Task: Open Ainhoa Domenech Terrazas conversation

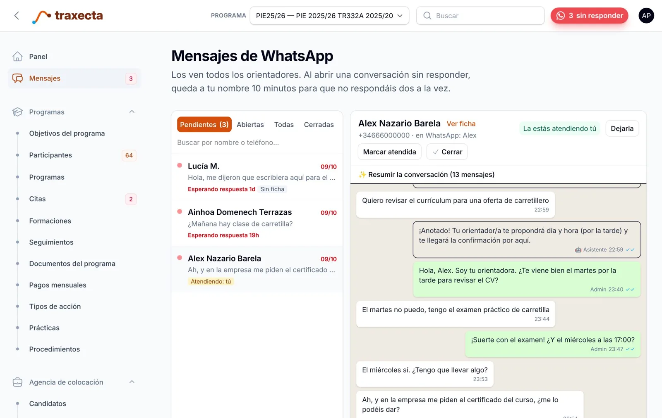Action: point(257,223)
